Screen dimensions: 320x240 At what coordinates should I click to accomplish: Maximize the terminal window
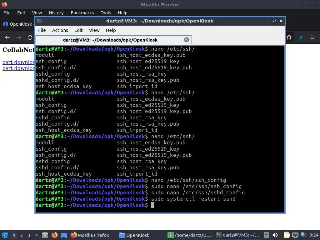274,21
